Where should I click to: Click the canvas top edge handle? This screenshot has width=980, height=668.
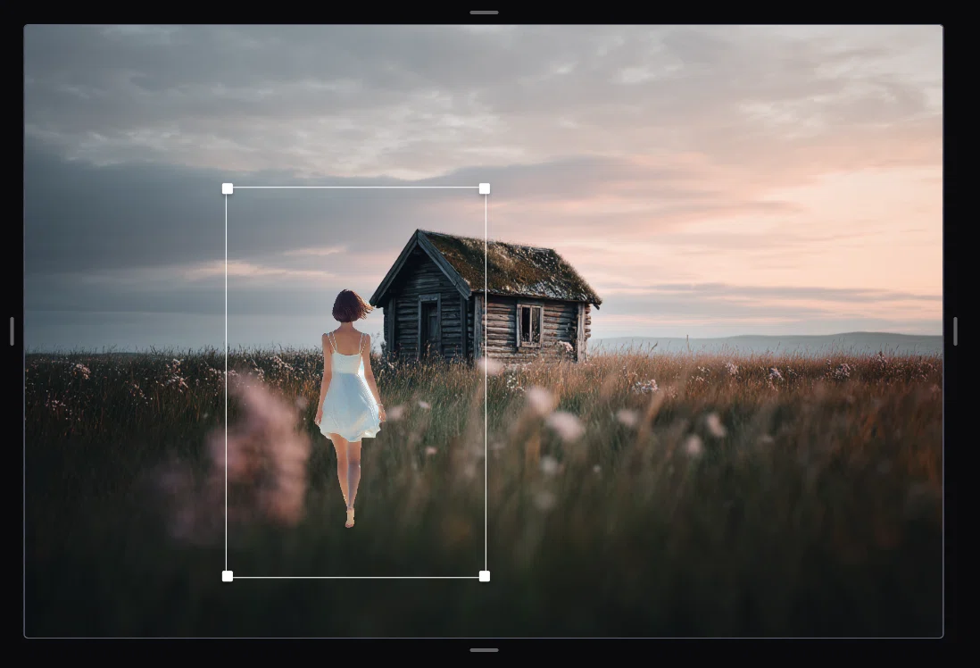tap(485, 13)
